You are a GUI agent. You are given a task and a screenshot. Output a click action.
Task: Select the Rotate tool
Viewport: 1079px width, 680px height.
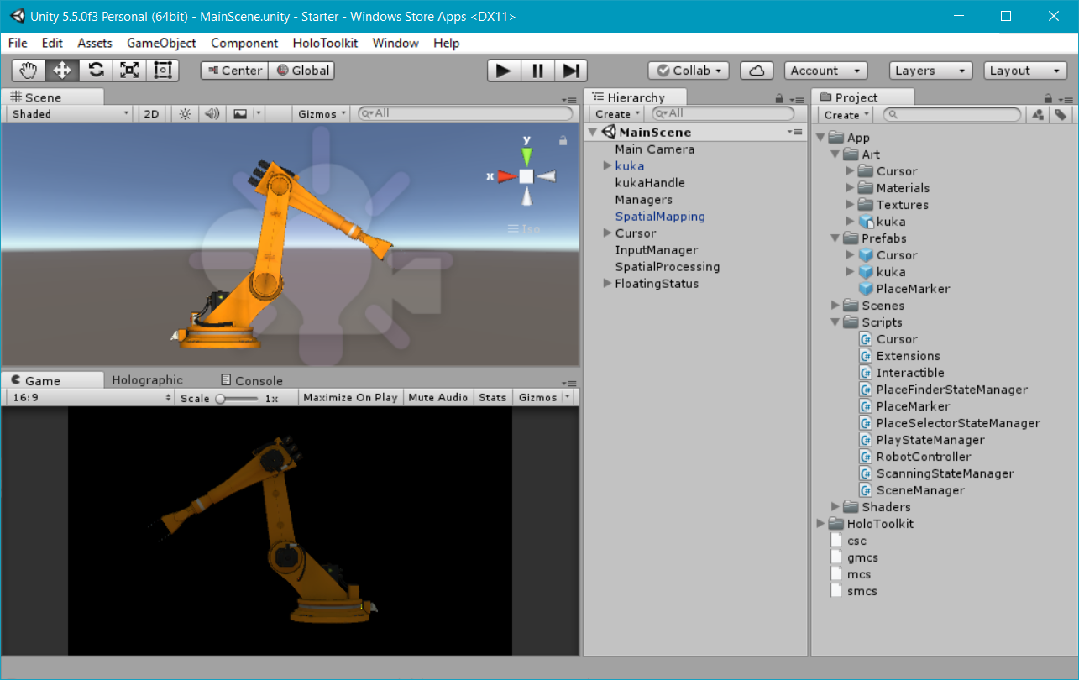[96, 71]
